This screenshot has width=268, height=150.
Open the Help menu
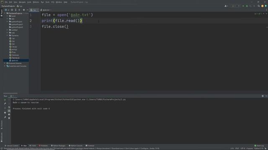pyautogui.click(x=65, y=2)
